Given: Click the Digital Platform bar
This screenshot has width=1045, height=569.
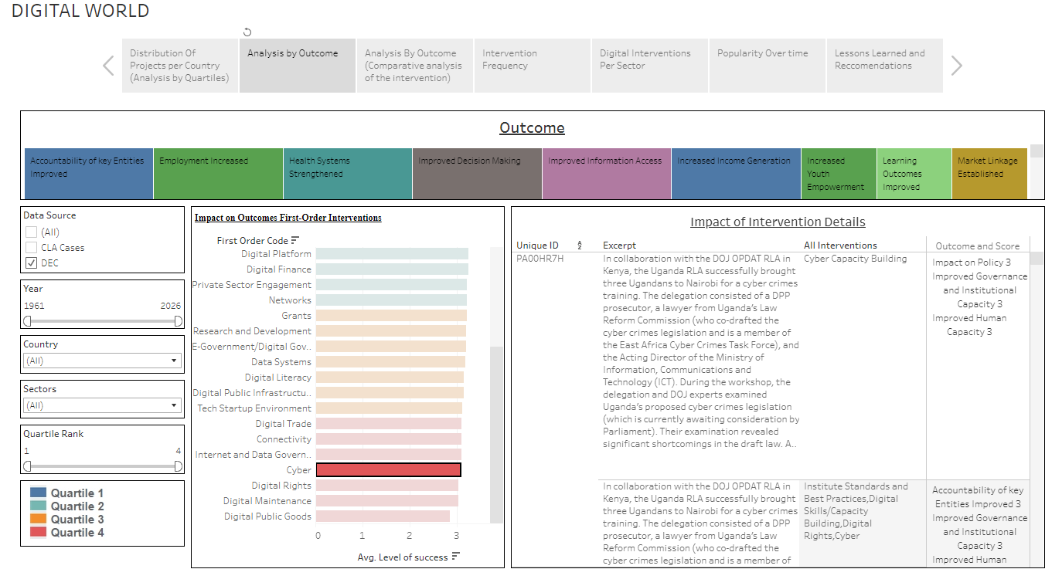Looking at the screenshot, I should (392, 254).
